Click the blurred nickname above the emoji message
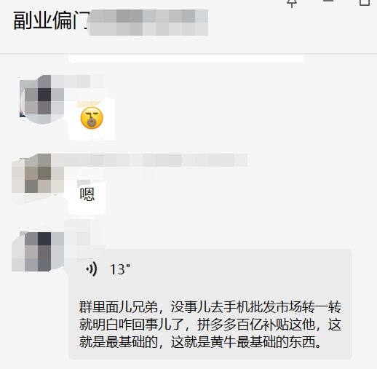The height and width of the screenshot is (369, 377). pyautogui.click(x=77, y=82)
